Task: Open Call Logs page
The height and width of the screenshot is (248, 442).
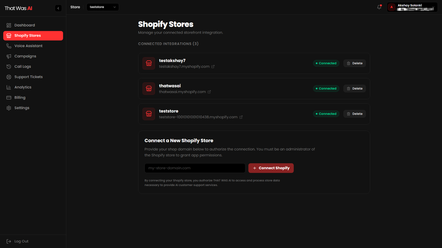Action: pyautogui.click(x=33, y=67)
